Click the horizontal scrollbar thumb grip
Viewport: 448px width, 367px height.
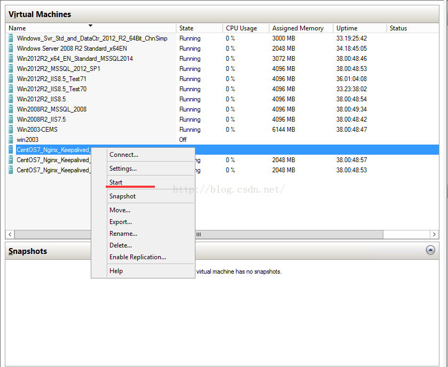pos(199,234)
